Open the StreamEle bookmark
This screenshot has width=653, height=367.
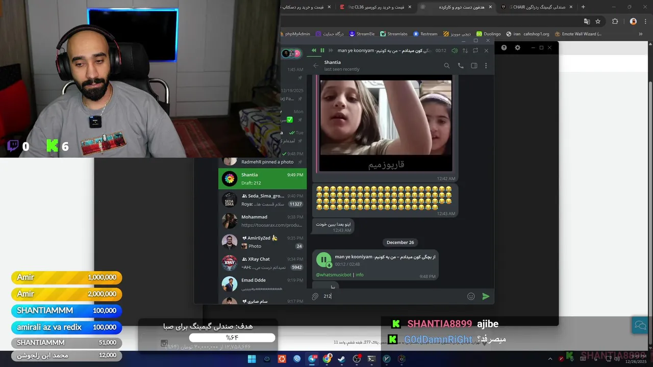click(362, 34)
